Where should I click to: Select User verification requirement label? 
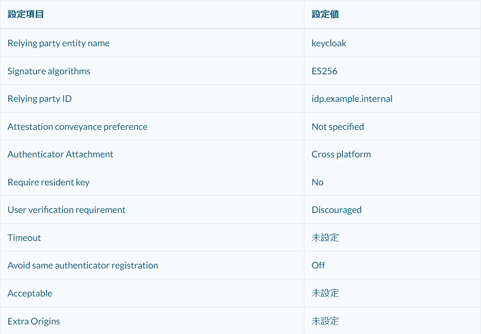tap(67, 210)
